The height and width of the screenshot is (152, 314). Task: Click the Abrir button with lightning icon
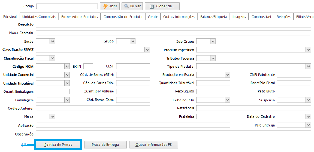tap(110, 6)
